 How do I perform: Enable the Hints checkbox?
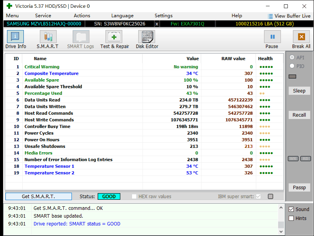click(x=291, y=218)
